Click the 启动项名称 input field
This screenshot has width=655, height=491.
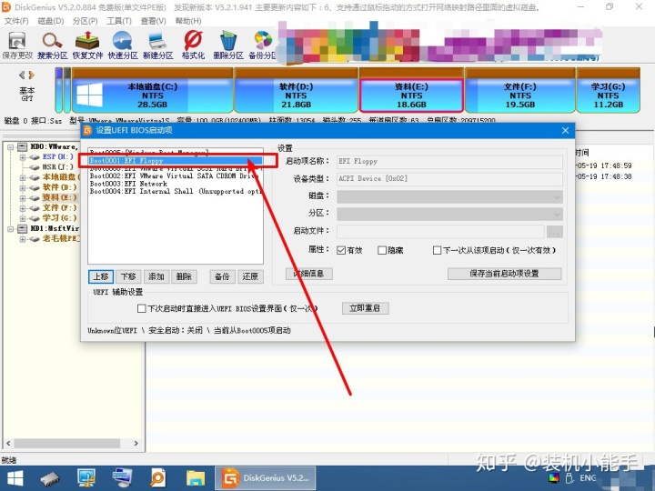(449, 162)
